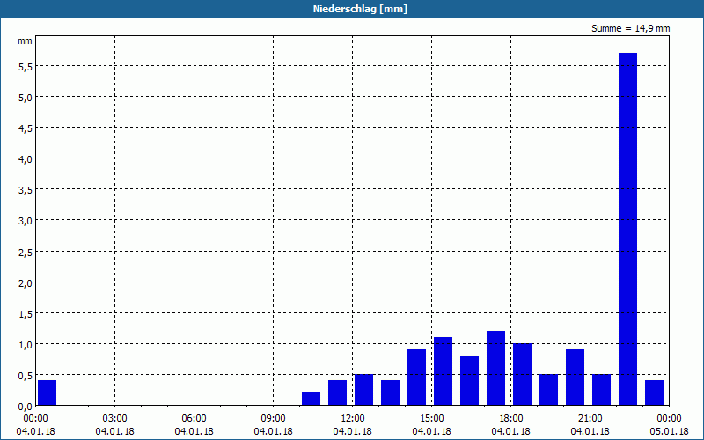The image size is (704, 440).
Task: Click the 5,0 y-axis label
Action: pos(26,97)
